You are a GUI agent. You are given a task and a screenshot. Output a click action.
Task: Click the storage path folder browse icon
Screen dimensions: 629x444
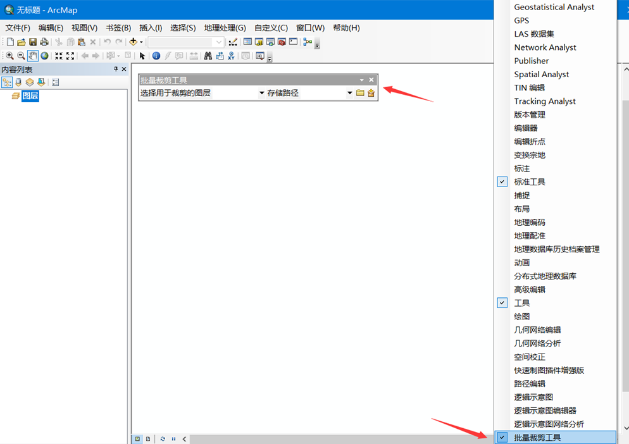(x=360, y=92)
